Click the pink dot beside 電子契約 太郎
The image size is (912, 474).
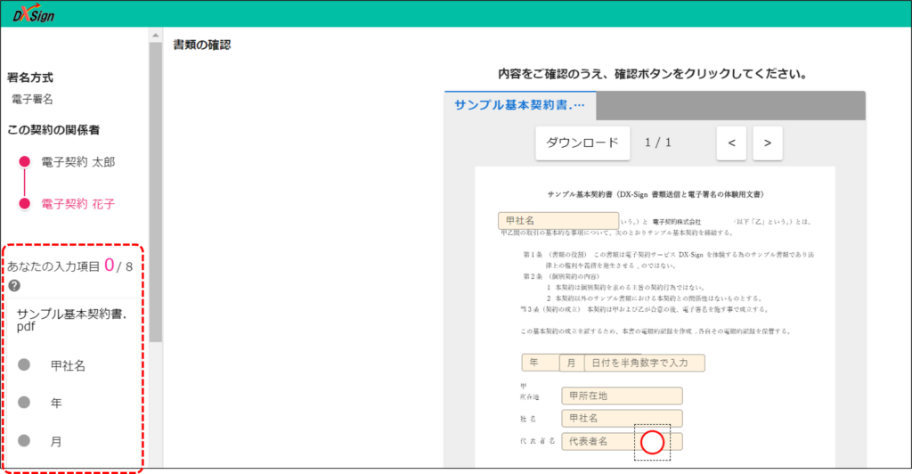coord(24,162)
